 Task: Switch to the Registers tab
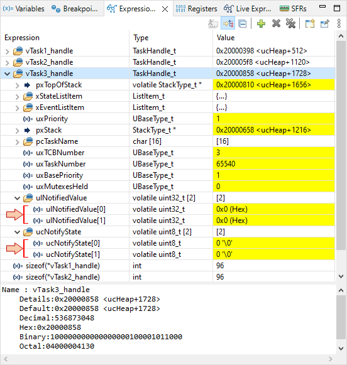(196, 9)
